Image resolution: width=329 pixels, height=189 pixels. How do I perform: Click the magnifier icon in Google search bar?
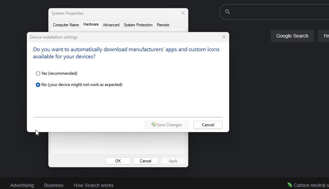click(x=227, y=12)
